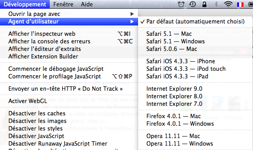This screenshot has height=150, width=253.
Task: Click the alarm clock menu bar icon
Action: click(181, 4)
